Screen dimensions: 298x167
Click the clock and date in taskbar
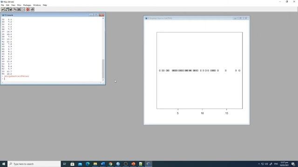[284, 164]
